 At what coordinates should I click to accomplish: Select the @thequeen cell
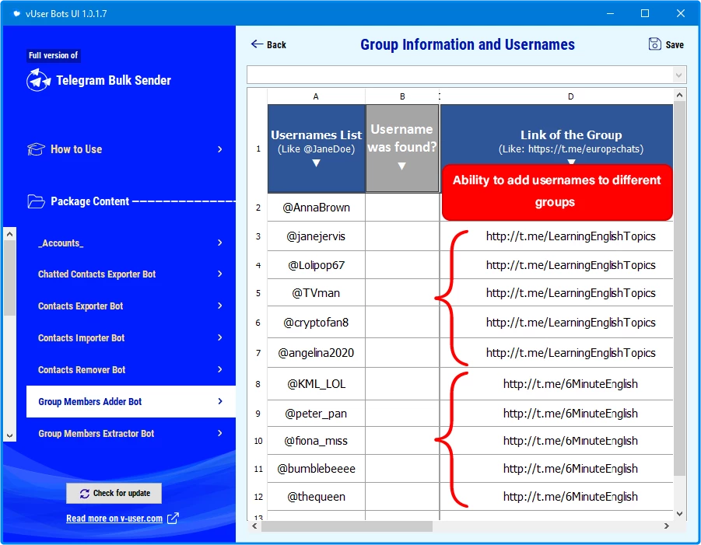(x=316, y=497)
